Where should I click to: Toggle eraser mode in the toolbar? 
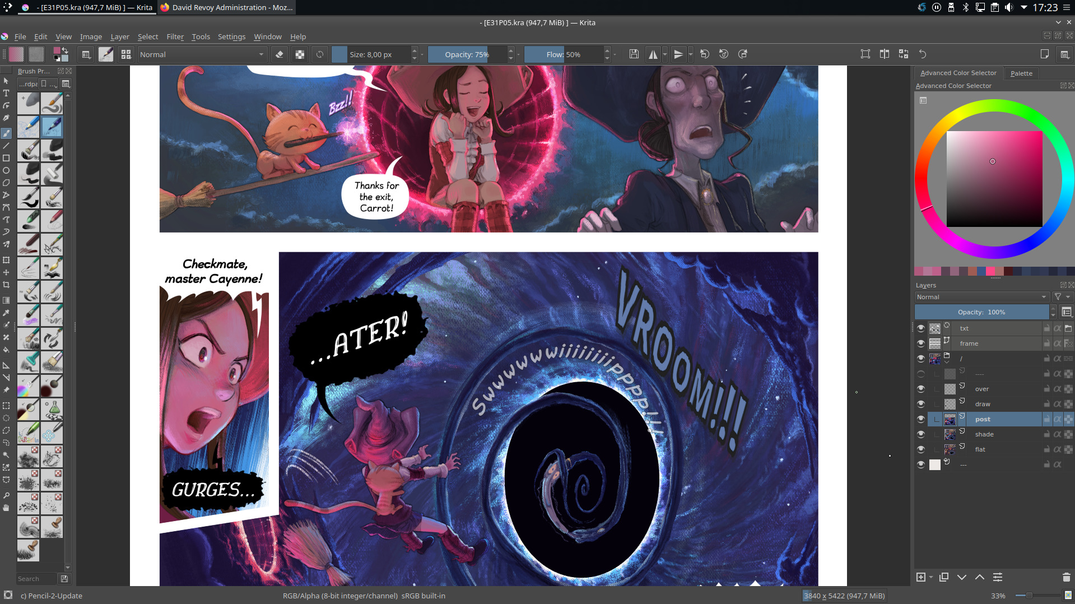[x=280, y=54]
